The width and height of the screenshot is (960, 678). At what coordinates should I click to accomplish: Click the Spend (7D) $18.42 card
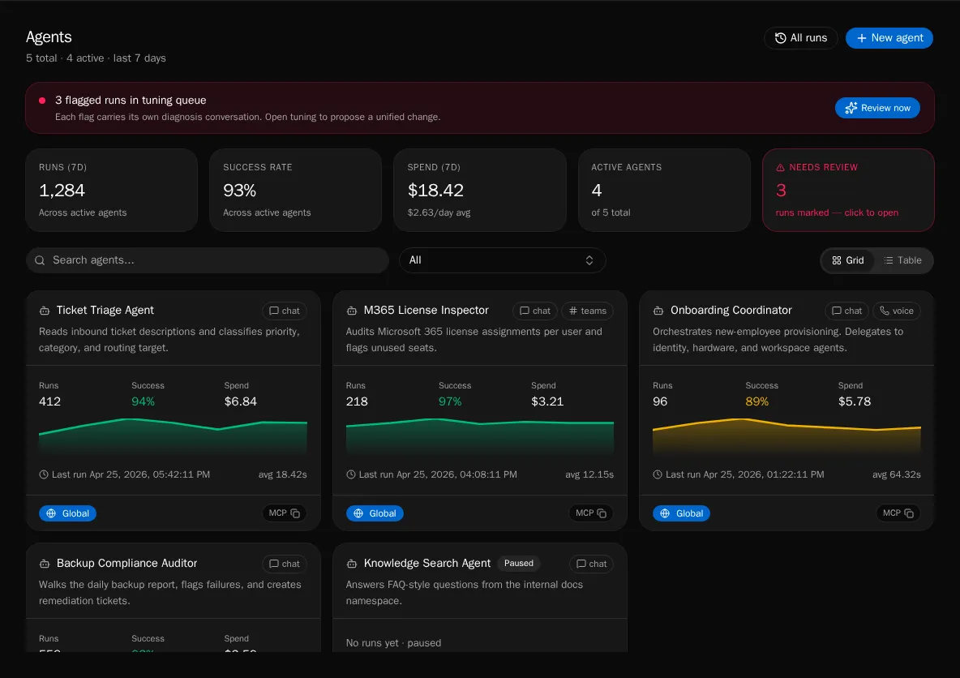[x=480, y=190]
